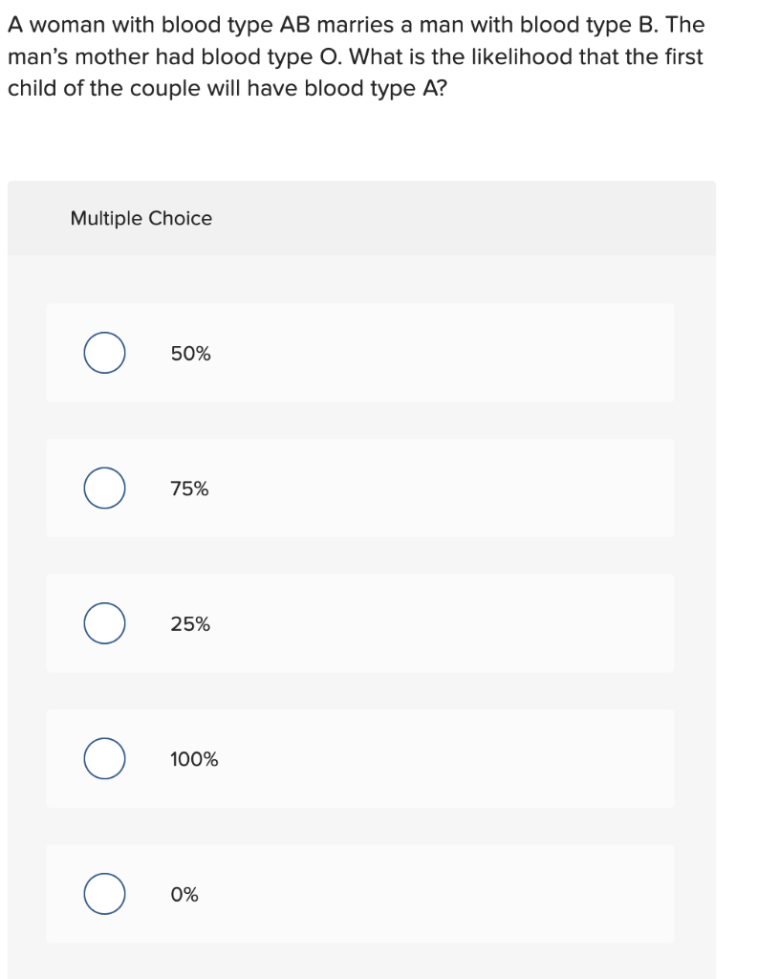
Task: Select the 0% radio button
Action: click(x=104, y=895)
